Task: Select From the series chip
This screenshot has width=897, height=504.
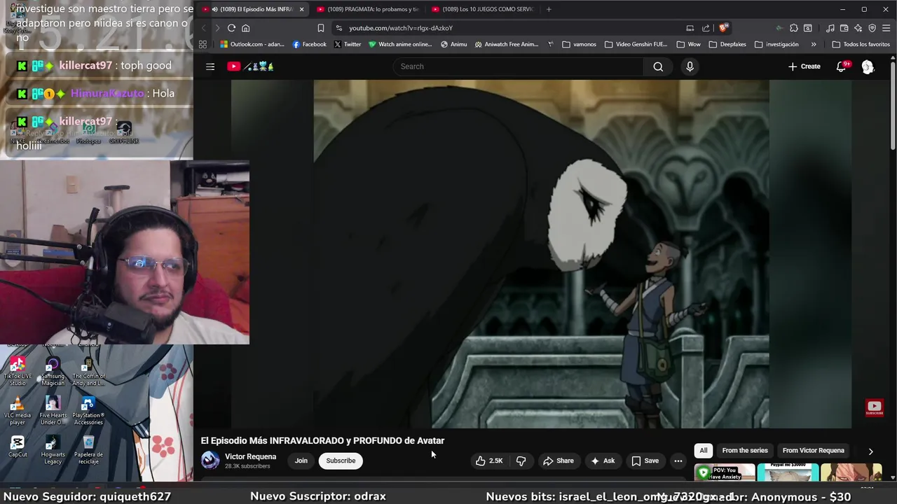Action: point(745,451)
